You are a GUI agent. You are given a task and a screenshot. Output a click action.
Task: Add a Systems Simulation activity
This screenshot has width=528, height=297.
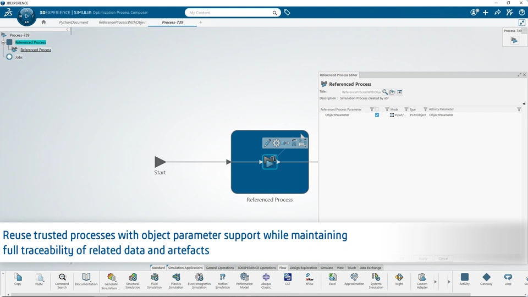[x=376, y=281]
